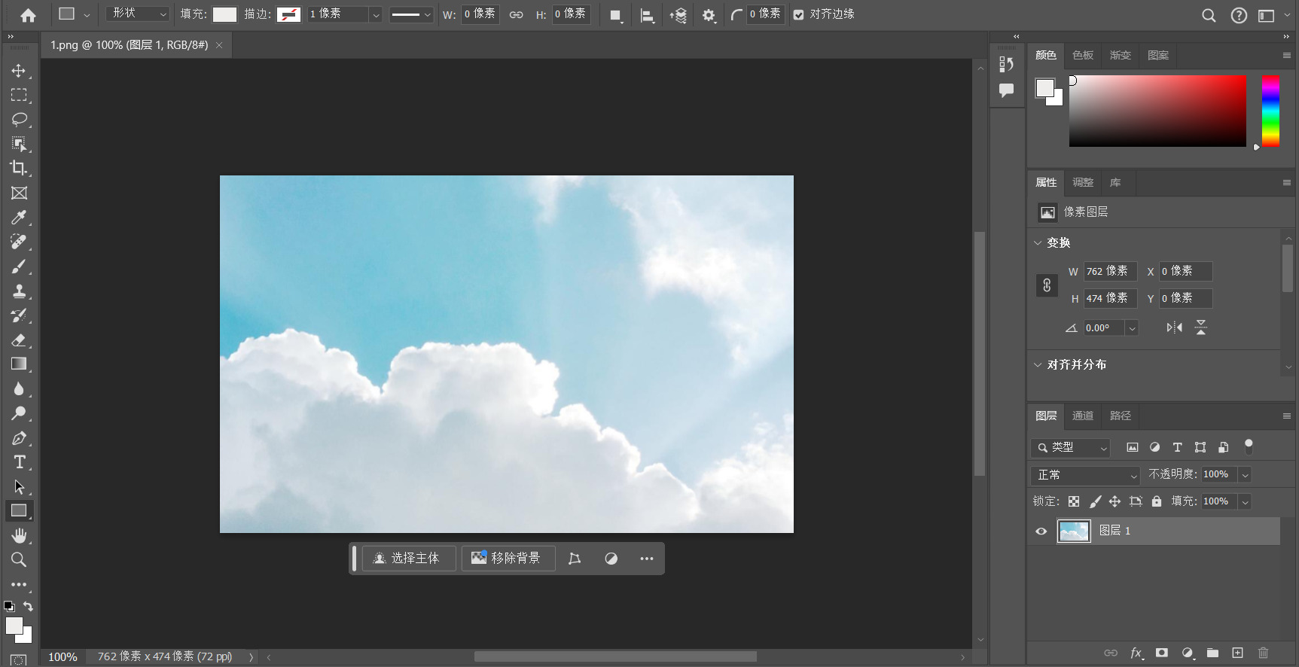This screenshot has width=1299, height=667.
Task: Select the Eyedropper tool
Action: click(x=19, y=218)
